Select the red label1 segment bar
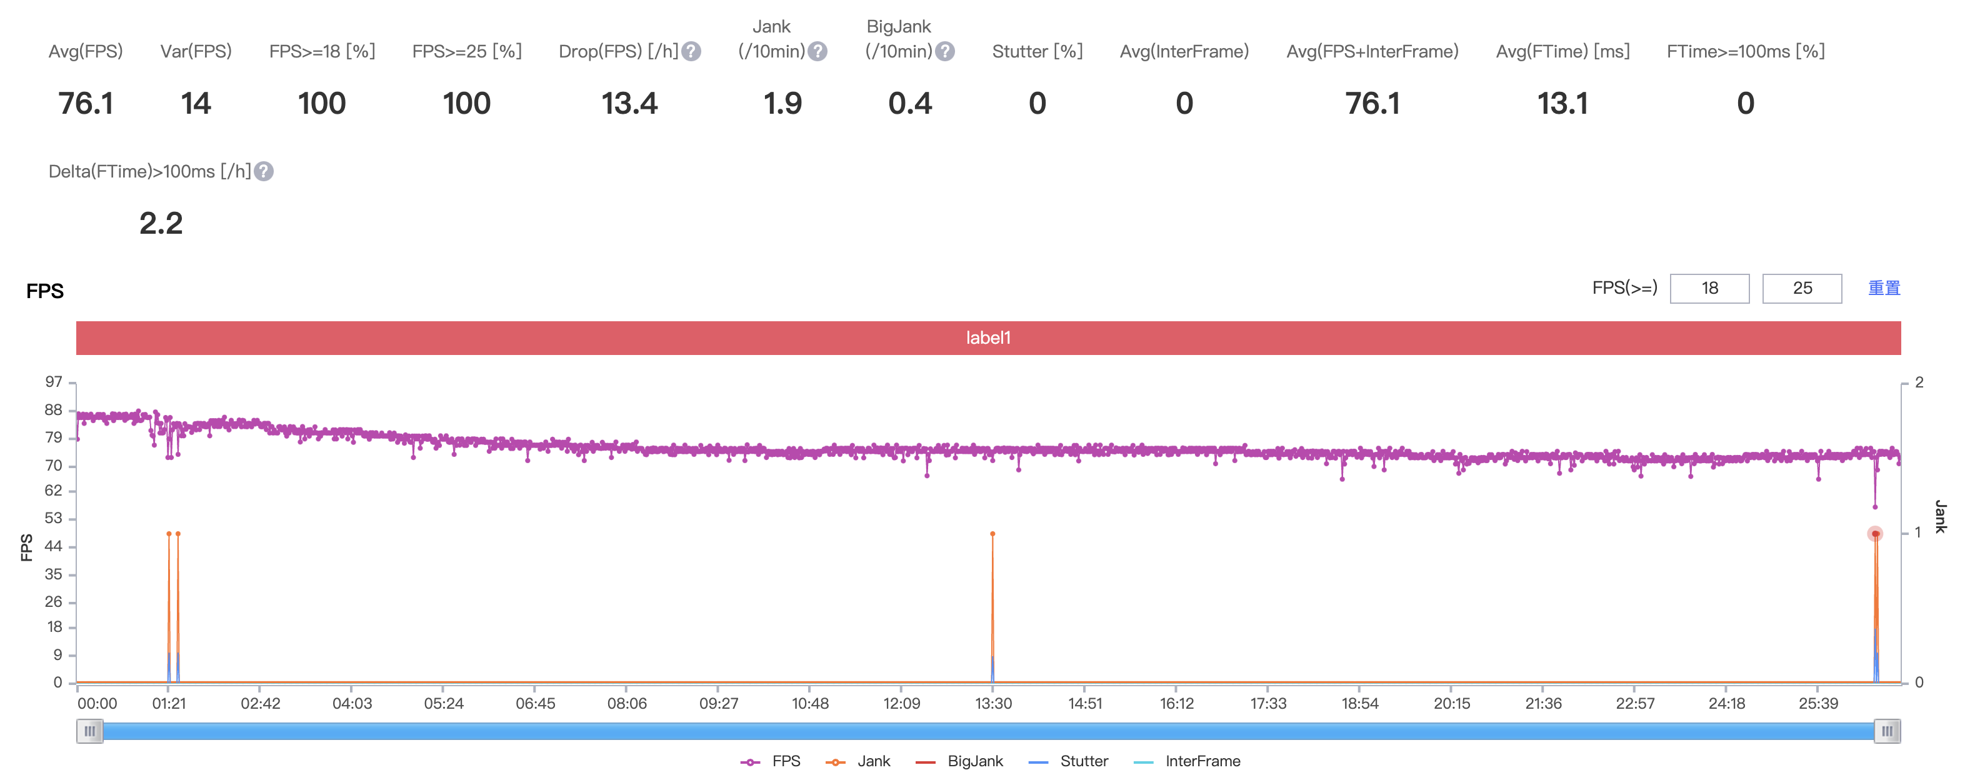Image resolution: width=1980 pixels, height=780 pixels. tap(987, 338)
